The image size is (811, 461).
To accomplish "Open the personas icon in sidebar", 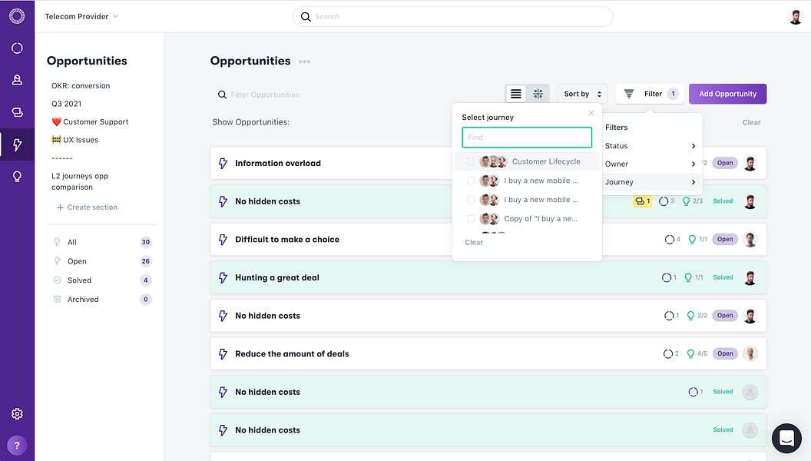I will 17,80.
